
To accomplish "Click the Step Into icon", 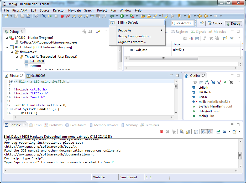I will (x=74, y=16).
